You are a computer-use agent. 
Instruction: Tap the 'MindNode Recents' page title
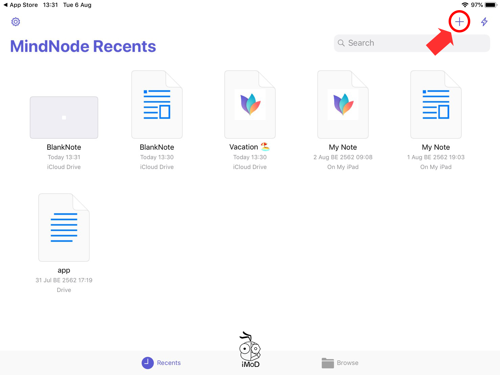pos(83,46)
